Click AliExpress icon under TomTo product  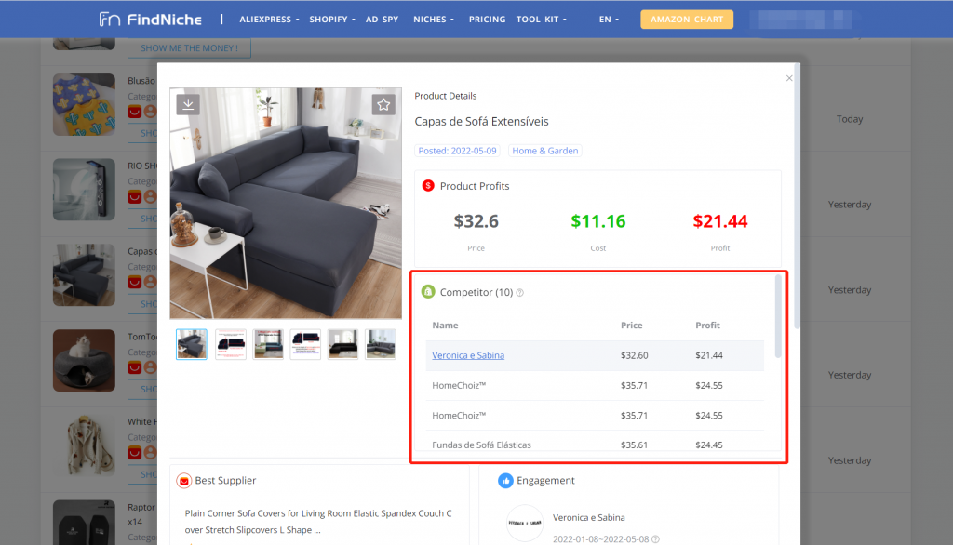coord(134,367)
